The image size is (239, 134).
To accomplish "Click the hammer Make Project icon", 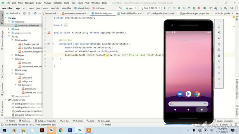I will (120, 8).
